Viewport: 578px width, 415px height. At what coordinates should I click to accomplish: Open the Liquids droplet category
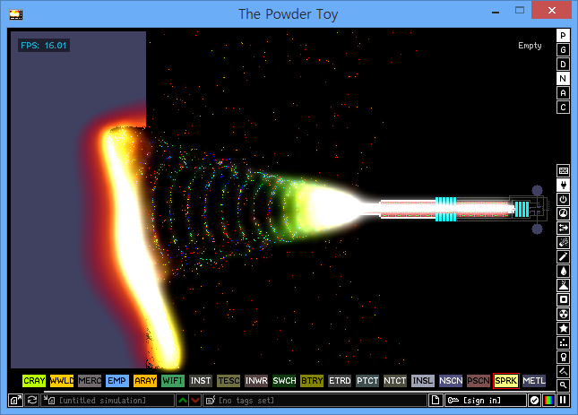tap(563, 272)
